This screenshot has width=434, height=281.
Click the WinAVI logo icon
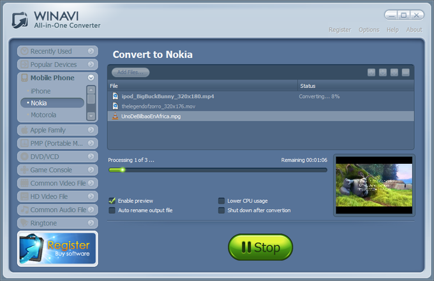[x=20, y=20]
